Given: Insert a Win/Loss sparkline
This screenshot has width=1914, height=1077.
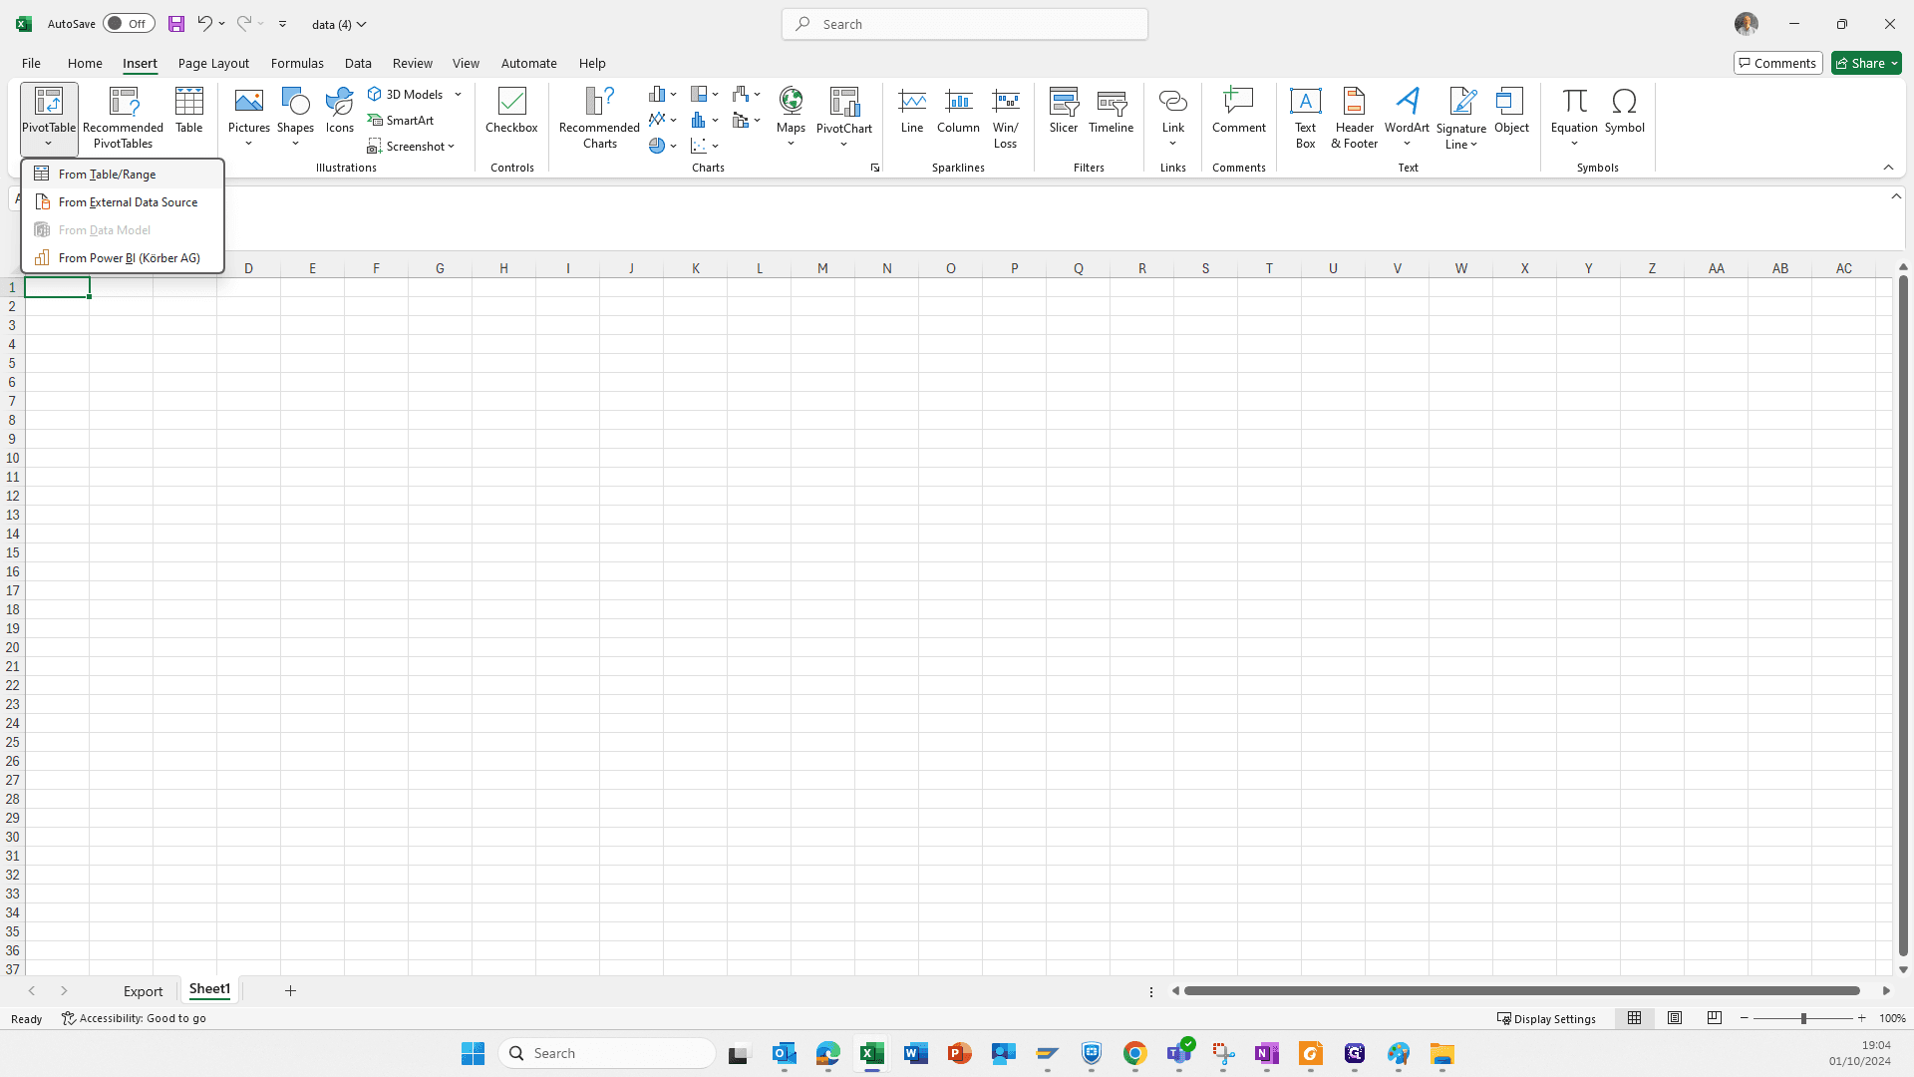Looking at the screenshot, I should 1005,118.
